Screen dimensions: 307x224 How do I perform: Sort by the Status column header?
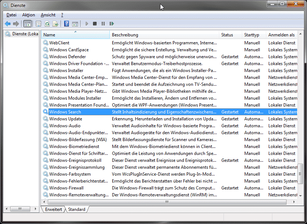[x=230, y=35]
